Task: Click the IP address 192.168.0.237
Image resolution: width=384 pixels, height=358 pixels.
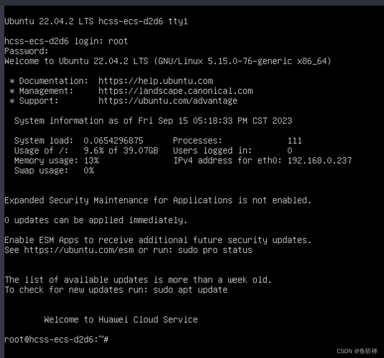Action: pyautogui.click(x=319, y=160)
